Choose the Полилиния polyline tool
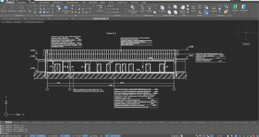Viewport: 259px width, 137px height. click(x=12, y=9)
